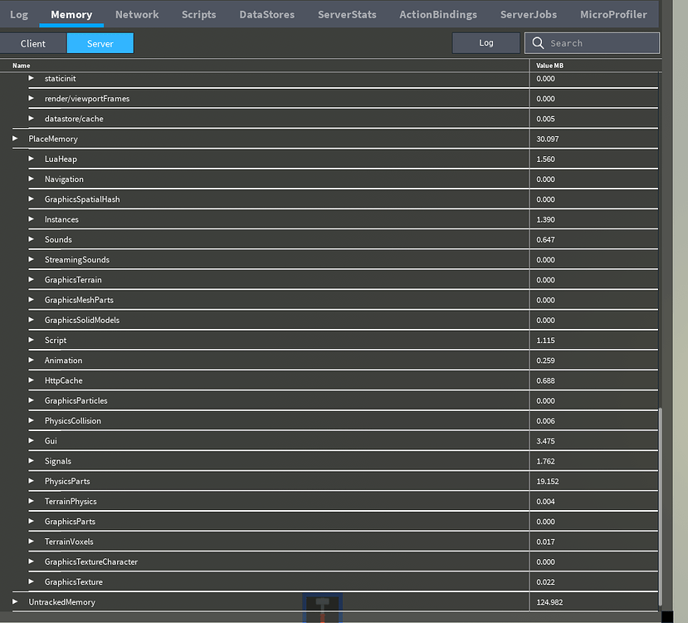Image resolution: width=688 pixels, height=623 pixels.
Task: Select the datastore/cache value 0.005
Action: (545, 119)
